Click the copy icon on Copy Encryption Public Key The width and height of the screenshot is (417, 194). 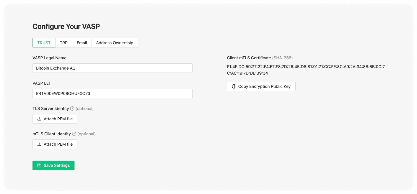[x=234, y=86]
